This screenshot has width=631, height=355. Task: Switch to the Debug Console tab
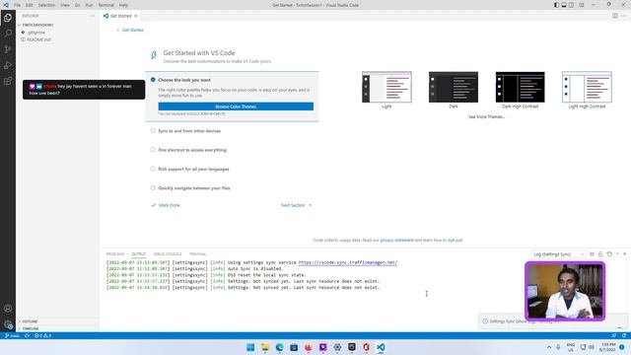[167, 254]
